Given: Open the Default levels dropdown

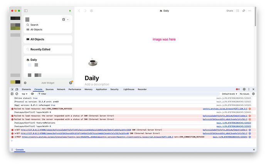Looking at the screenshot, I should tap(229, 94).
